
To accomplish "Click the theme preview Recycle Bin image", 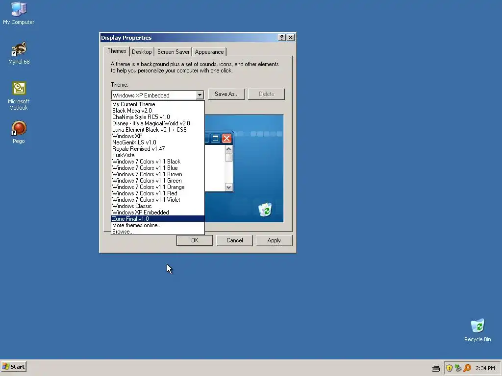I will (265, 210).
